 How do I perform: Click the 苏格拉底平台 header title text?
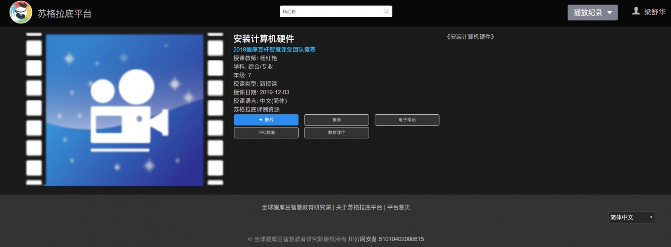(x=65, y=14)
